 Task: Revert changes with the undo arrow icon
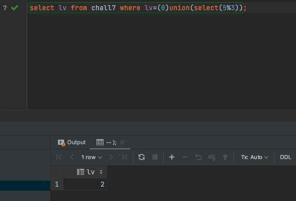click(199, 157)
